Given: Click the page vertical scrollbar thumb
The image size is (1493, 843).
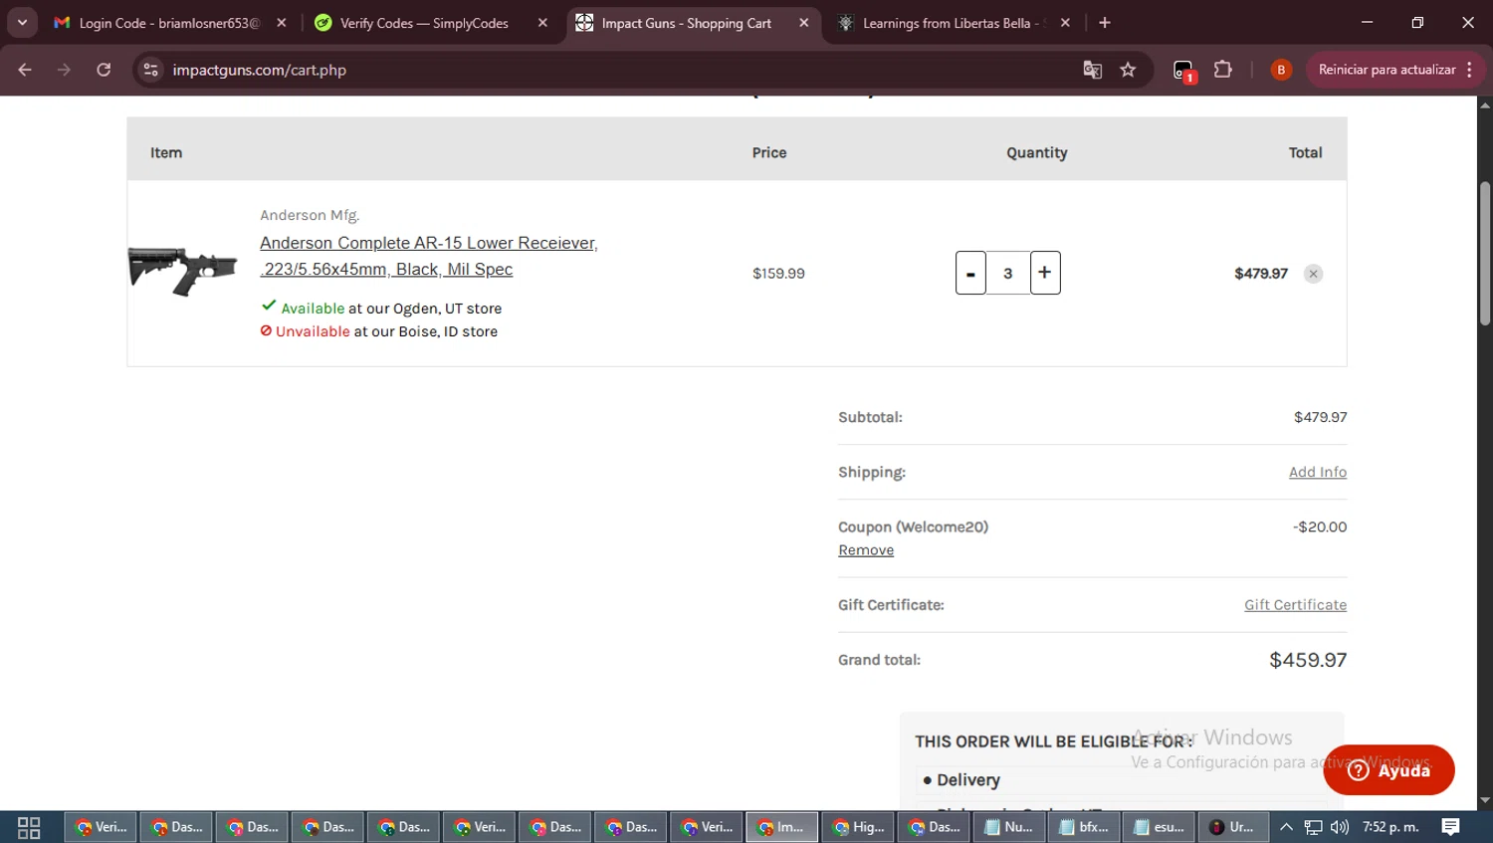Looking at the screenshot, I should click(1485, 254).
